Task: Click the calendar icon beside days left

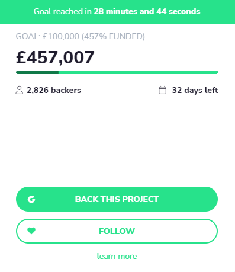Action: 163,90
